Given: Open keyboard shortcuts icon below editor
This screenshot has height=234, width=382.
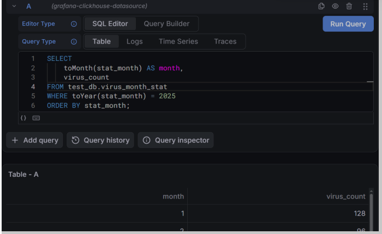Looking at the screenshot, I should [x=37, y=118].
